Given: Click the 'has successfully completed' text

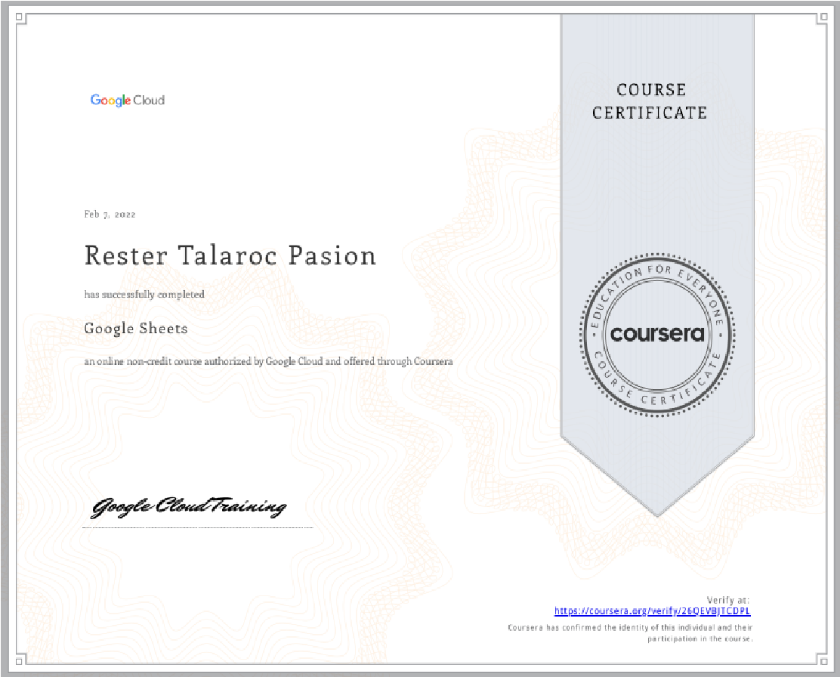Looking at the screenshot, I should pyautogui.click(x=144, y=294).
